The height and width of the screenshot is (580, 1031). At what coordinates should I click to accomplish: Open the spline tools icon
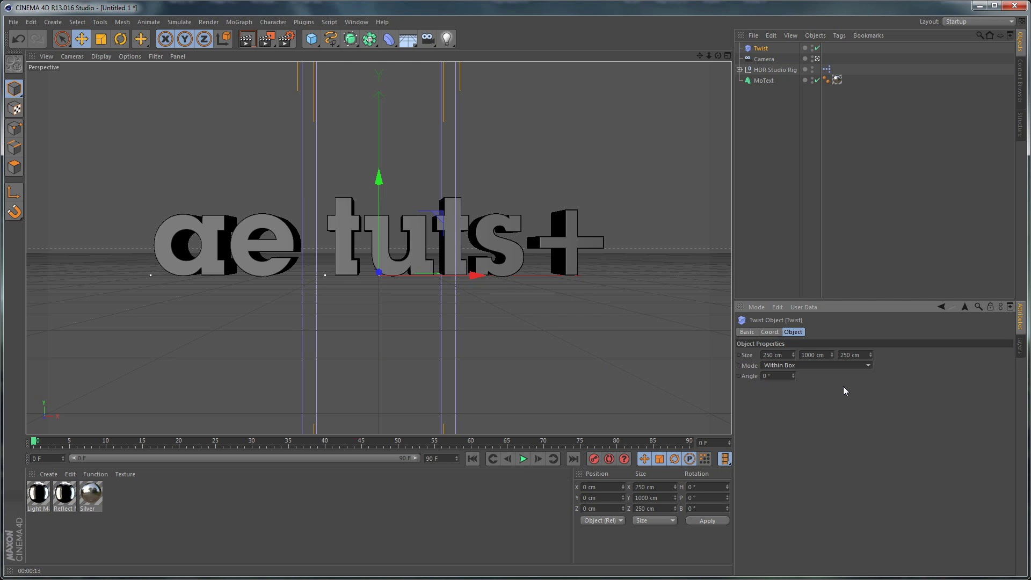331,39
